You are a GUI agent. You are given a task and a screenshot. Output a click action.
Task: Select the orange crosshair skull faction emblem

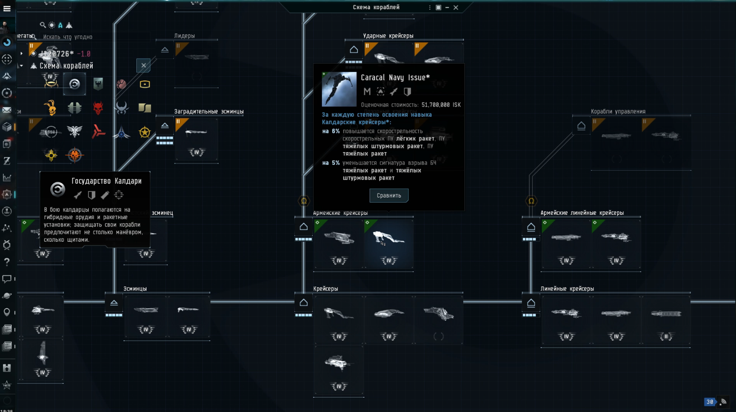(x=75, y=155)
